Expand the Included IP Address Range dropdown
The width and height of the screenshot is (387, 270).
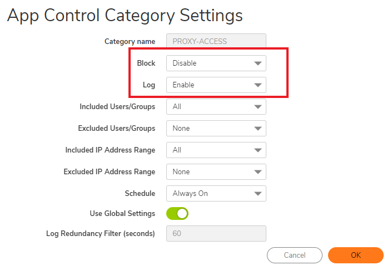(x=216, y=150)
